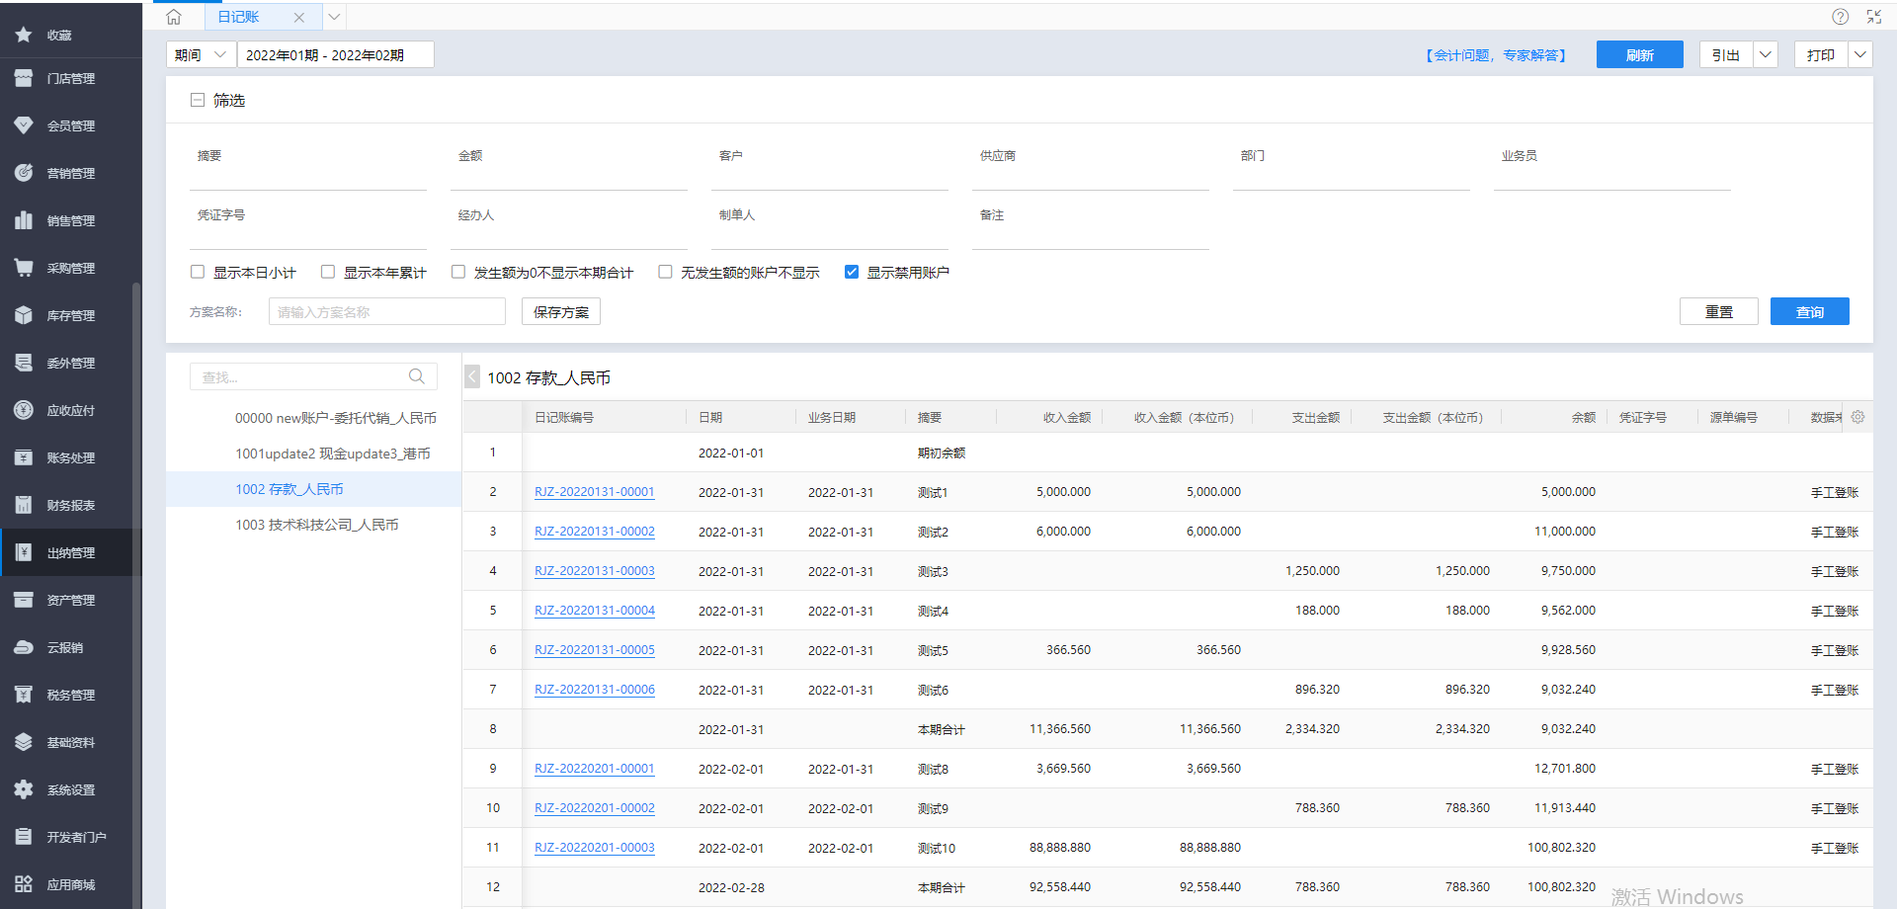Open table column settings gear icon
This screenshot has height=909, width=1897.
[1857, 417]
